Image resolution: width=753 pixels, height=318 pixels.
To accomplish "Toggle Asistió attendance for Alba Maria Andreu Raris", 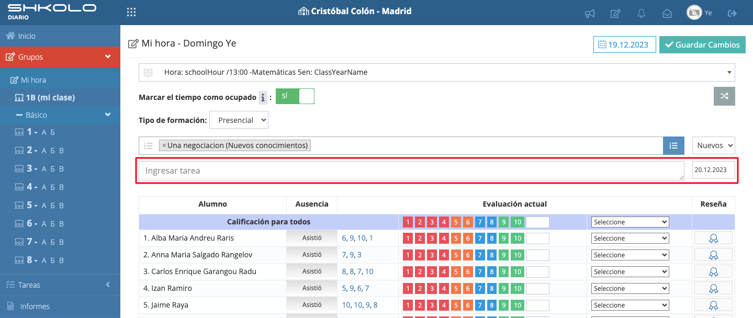I will pos(312,238).
